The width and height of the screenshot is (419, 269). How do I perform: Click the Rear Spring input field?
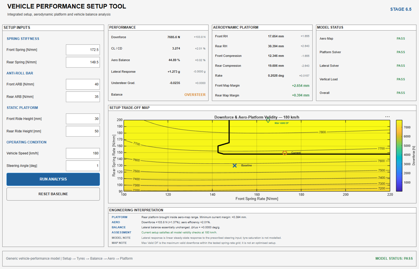[83, 62]
